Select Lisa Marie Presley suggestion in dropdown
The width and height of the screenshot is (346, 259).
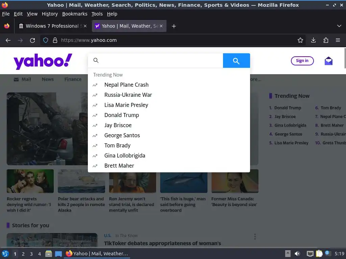(x=169, y=105)
